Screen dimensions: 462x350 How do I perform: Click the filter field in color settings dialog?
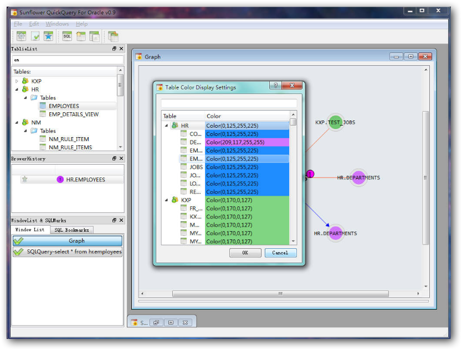(229, 103)
